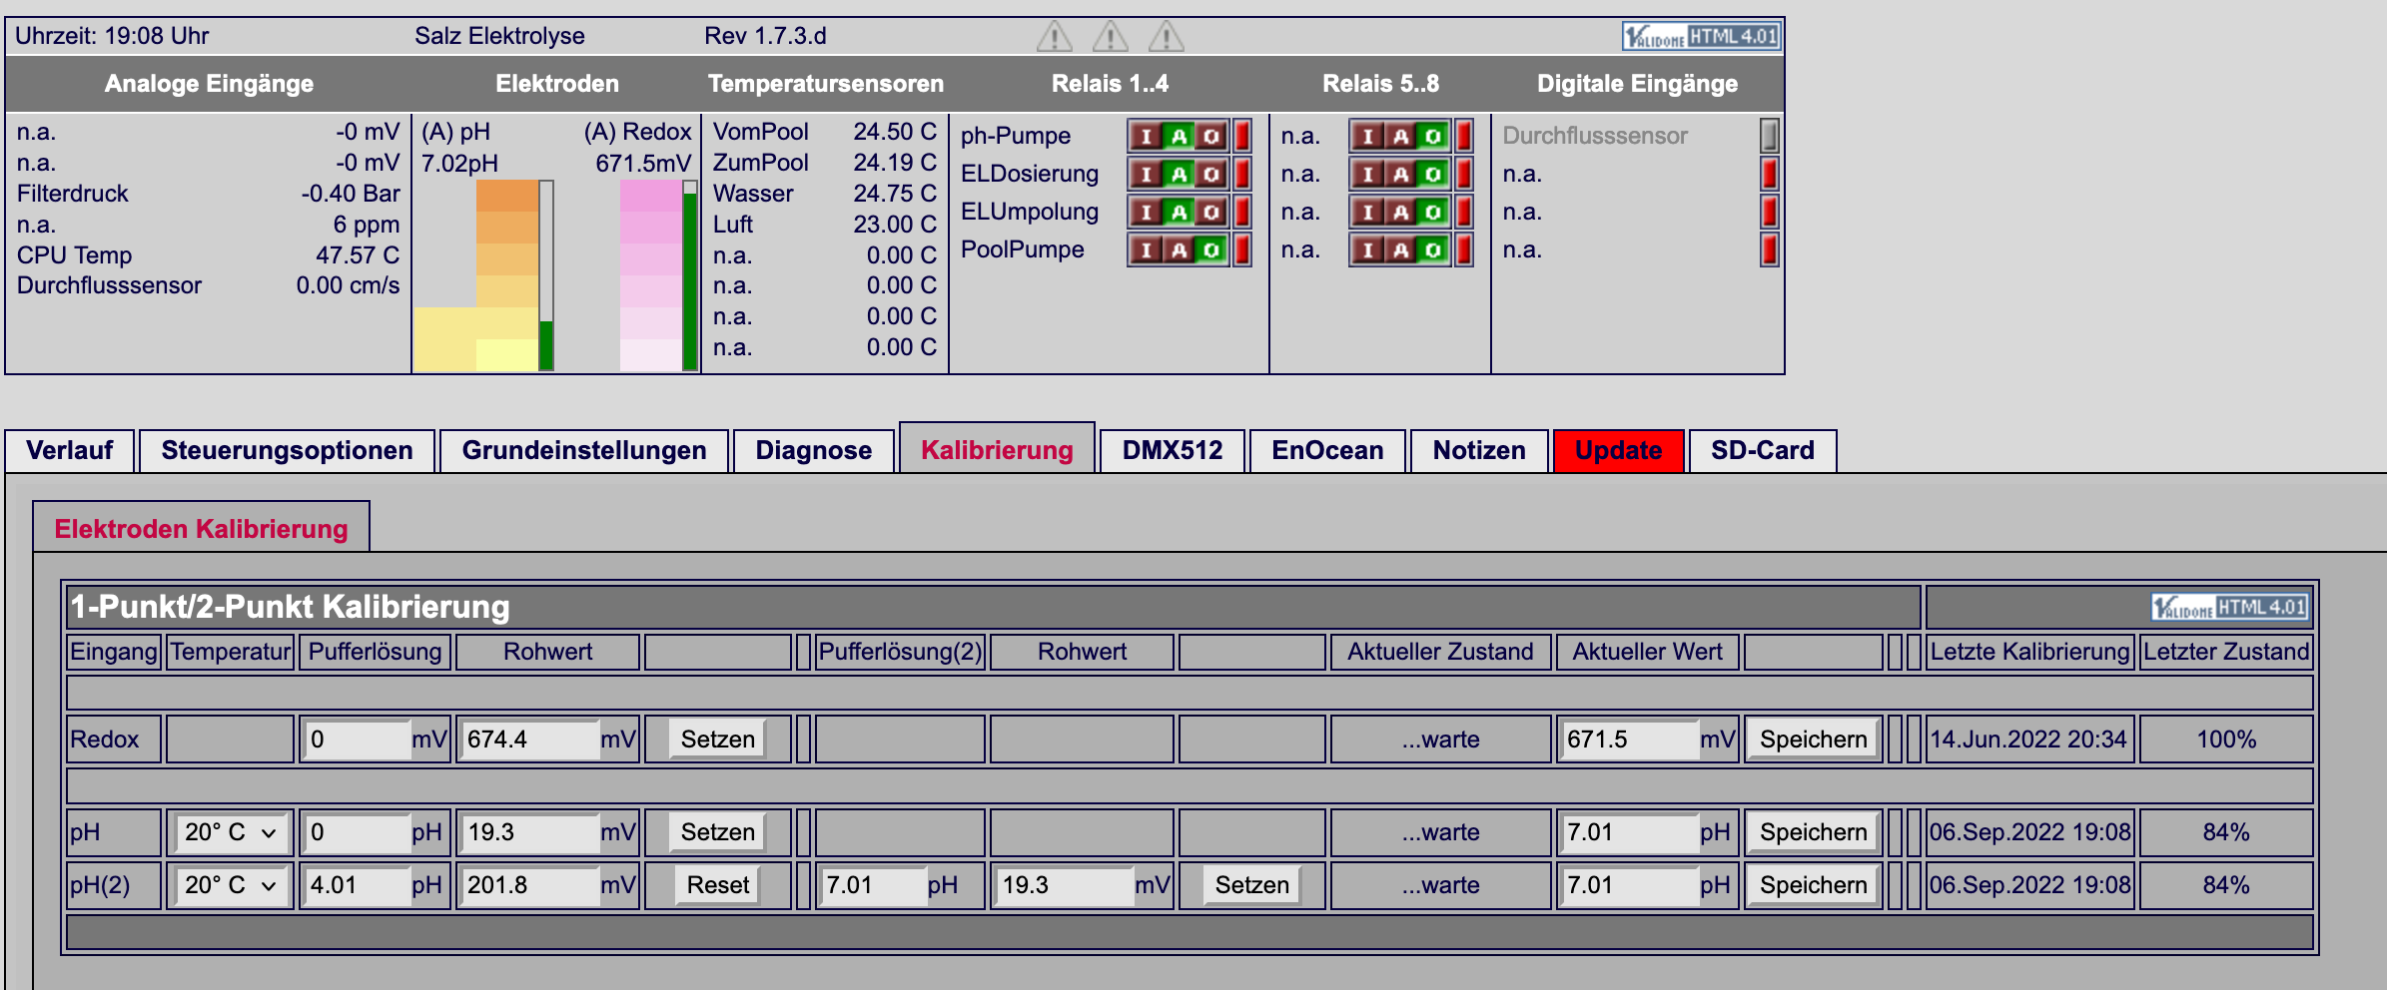Switch to Steuerungsoptionen tab

[x=288, y=451]
